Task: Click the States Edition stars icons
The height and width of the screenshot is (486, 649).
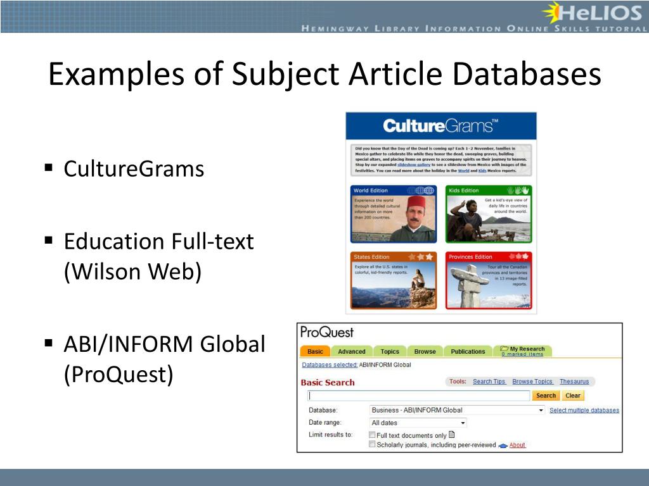Action: tap(421, 257)
